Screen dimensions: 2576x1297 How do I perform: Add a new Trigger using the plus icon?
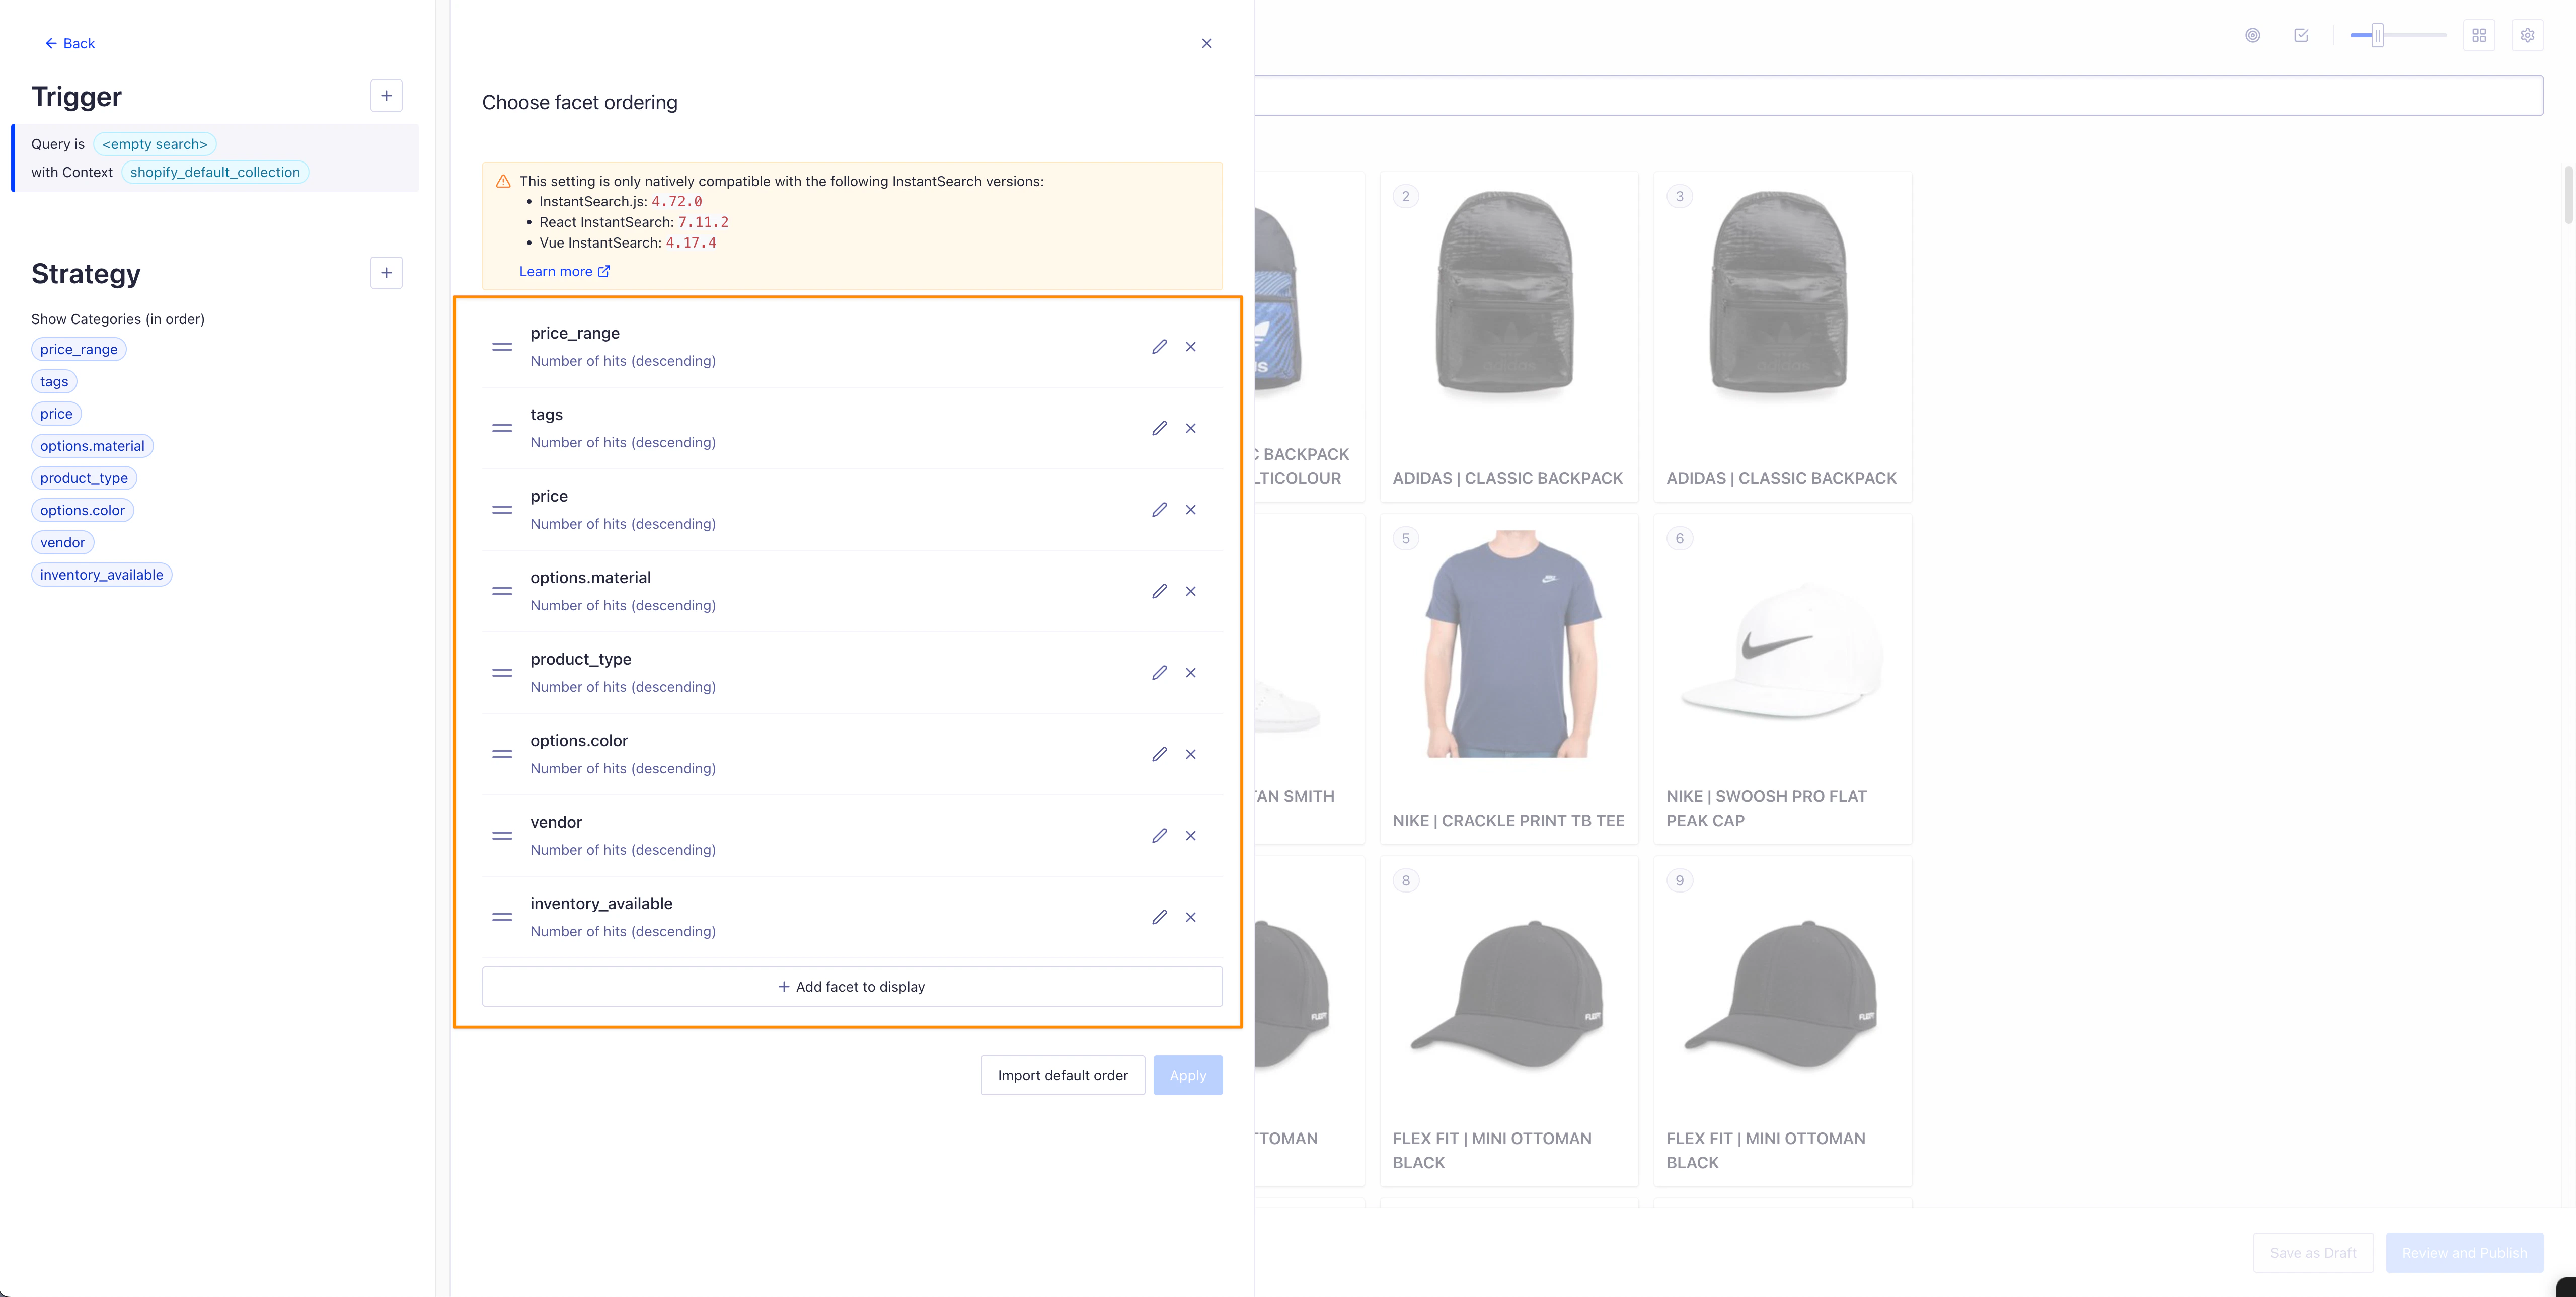coord(386,95)
